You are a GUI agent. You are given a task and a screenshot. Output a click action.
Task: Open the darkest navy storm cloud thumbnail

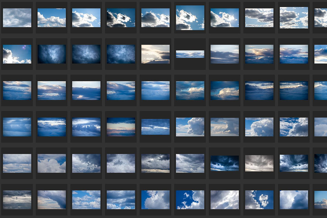(225, 163)
